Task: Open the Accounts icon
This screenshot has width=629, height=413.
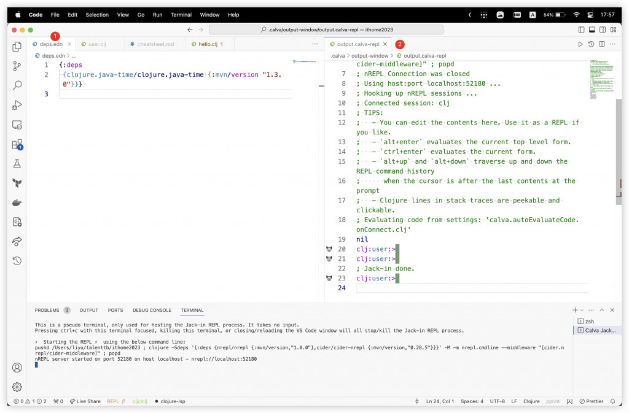Action: click(x=17, y=368)
